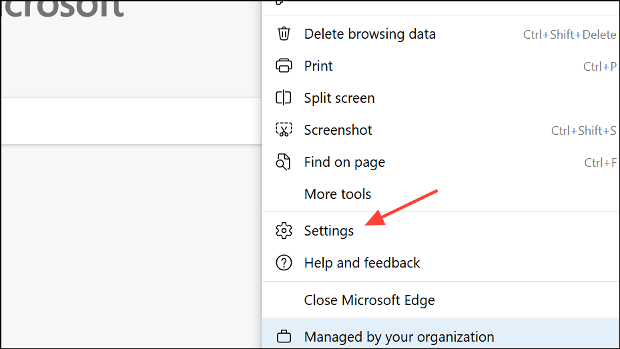
Task: Select the Print menu label
Action: [x=318, y=66]
